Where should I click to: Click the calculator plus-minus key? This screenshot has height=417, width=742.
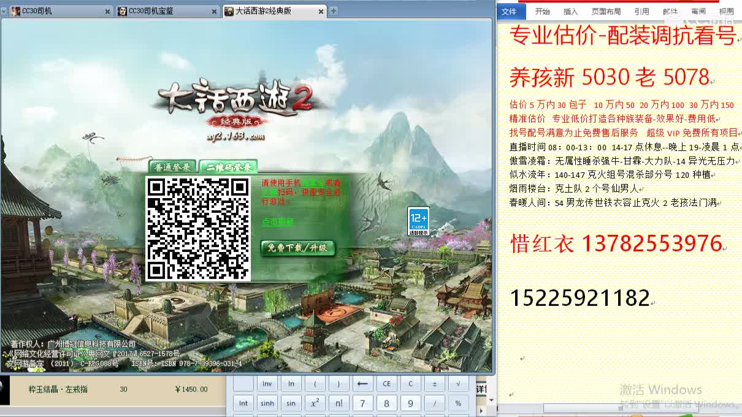434,384
